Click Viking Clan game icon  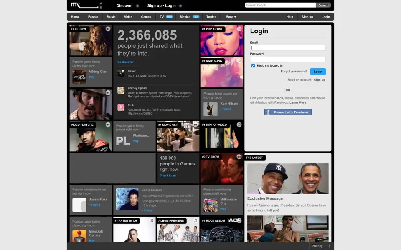click(x=79, y=77)
